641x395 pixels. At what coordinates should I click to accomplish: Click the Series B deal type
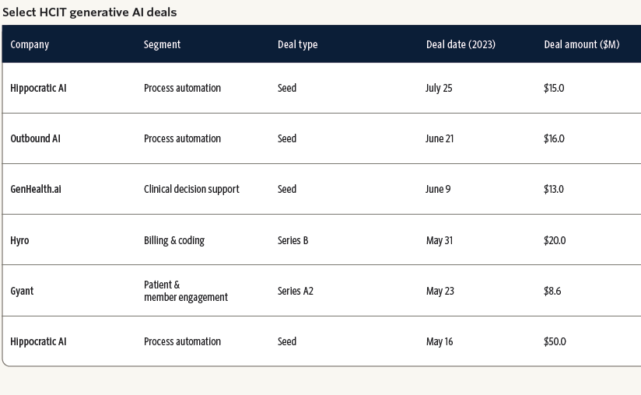coord(292,240)
